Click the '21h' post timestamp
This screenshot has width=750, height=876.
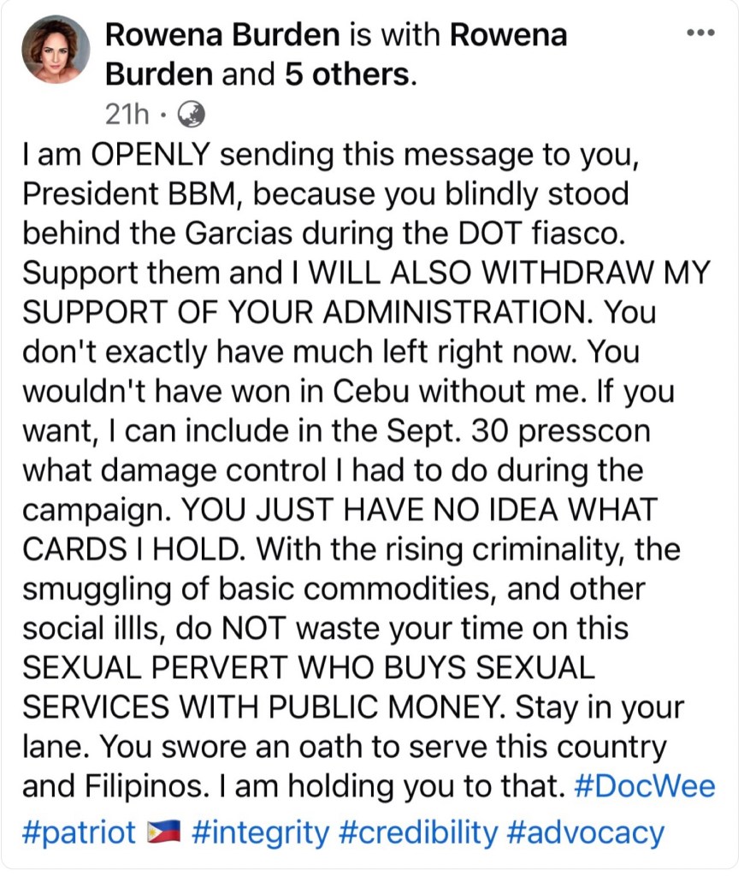[x=122, y=113]
